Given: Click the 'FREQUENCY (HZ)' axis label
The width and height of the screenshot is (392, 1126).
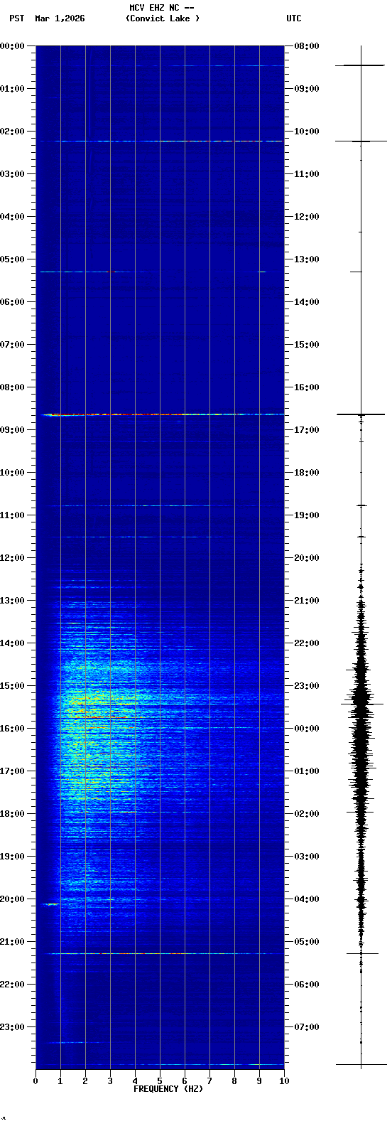Looking at the screenshot, I should pos(168,1089).
